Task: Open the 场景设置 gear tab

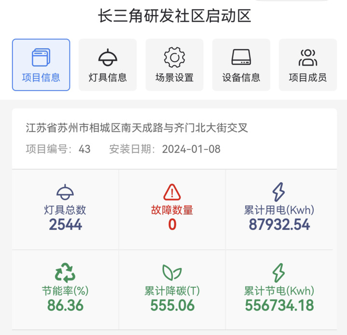Action: (174, 65)
